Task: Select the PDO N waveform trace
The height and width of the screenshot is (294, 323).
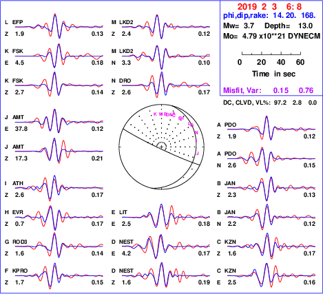Action: [271, 158]
